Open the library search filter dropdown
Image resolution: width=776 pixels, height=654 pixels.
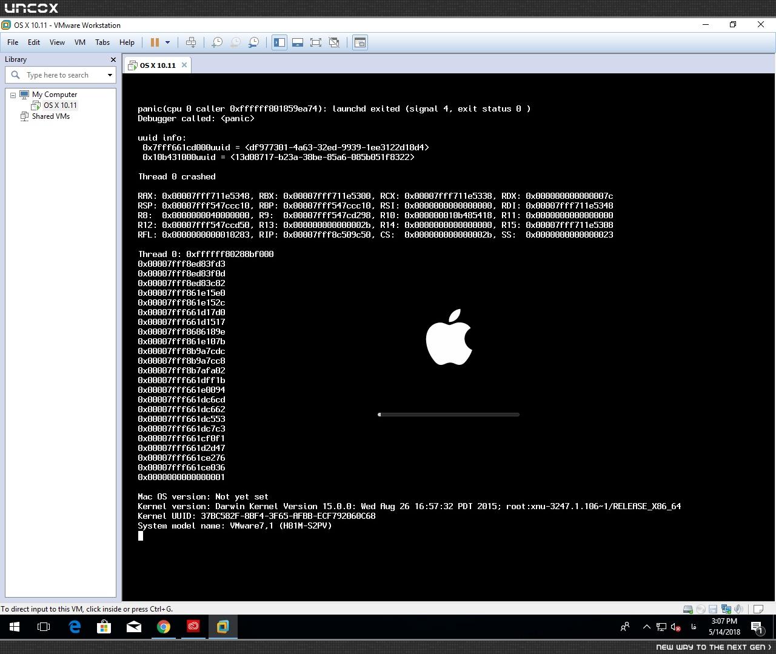tap(110, 75)
